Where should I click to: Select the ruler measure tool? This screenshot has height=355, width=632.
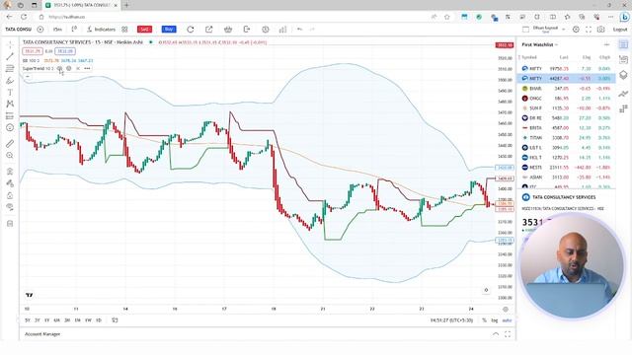coord(10,144)
